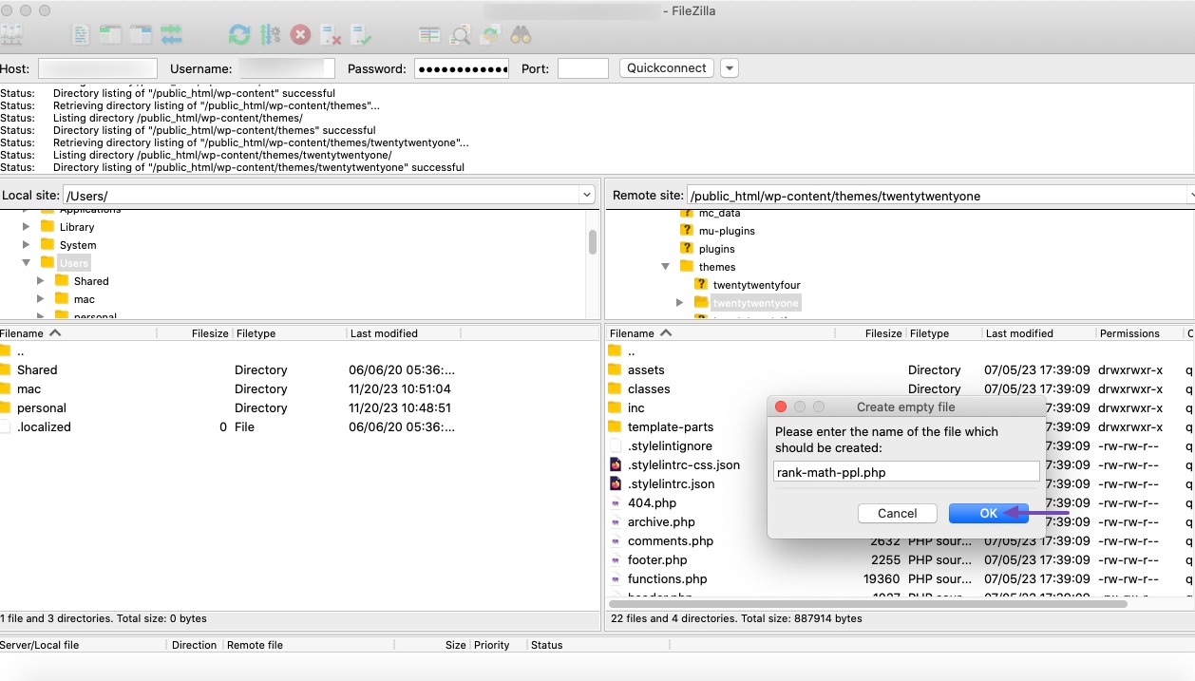Open file search binoculars icon
The width and height of the screenshot is (1195, 681).
[x=521, y=35]
